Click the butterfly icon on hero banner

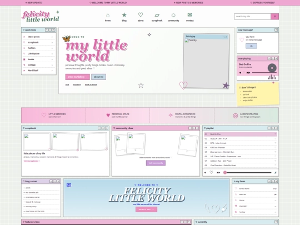coord(67,39)
